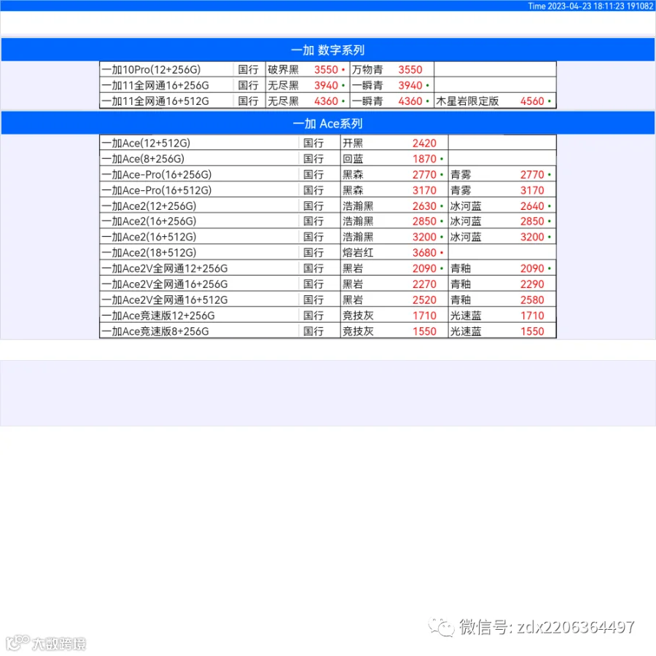Image resolution: width=656 pixels, height=656 pixels.
Task: Click 青釉 price 2580
Action: pos(532,300)
